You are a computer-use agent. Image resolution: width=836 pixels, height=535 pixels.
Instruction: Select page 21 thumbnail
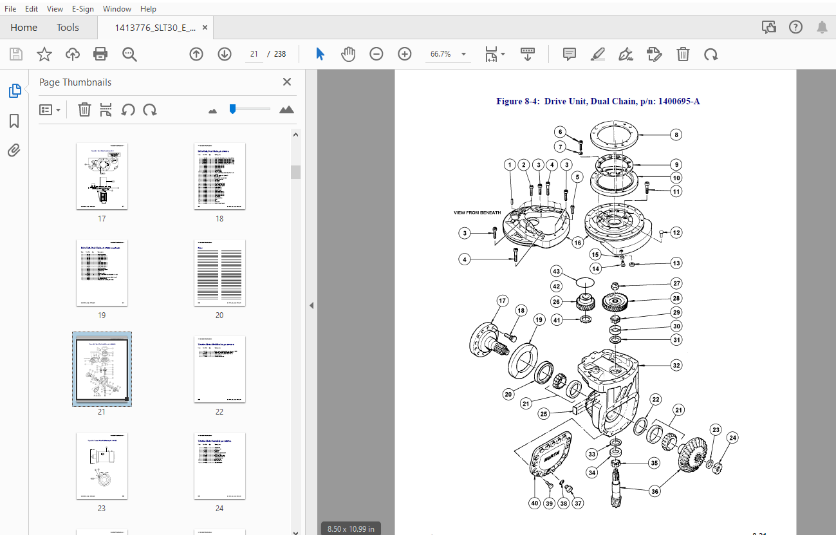click(x=102, y=370)
